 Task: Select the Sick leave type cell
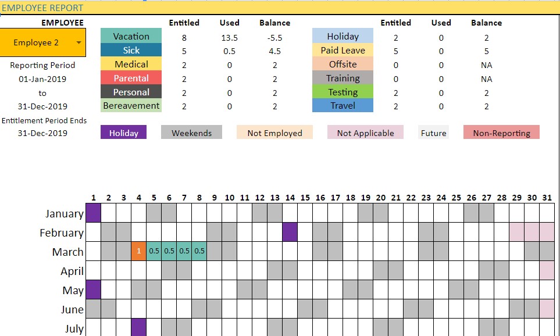131,50
